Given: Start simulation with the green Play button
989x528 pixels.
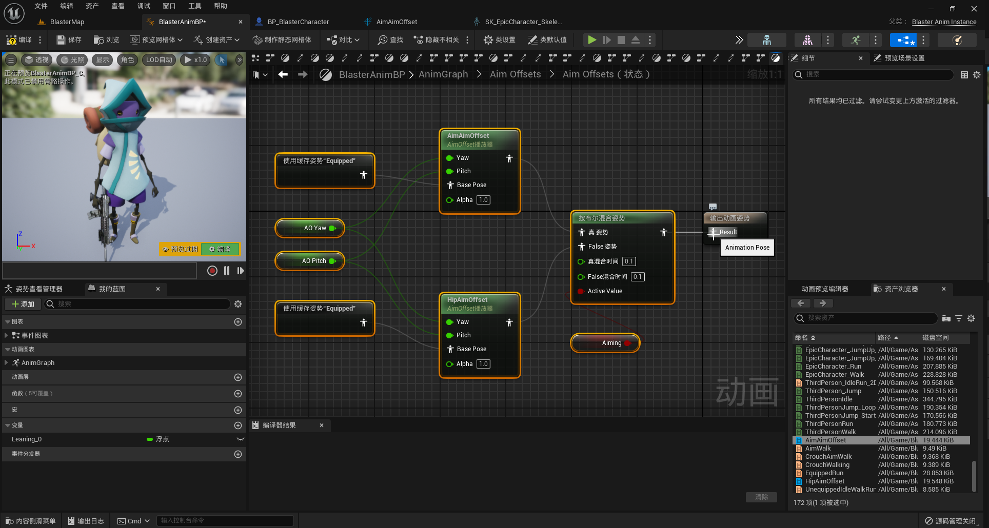Looking at the screenshot, I should click(x=592, y=40).
